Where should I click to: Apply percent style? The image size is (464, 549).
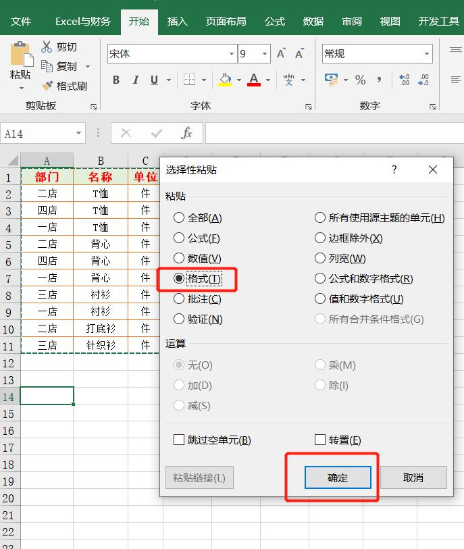point(361,80)
